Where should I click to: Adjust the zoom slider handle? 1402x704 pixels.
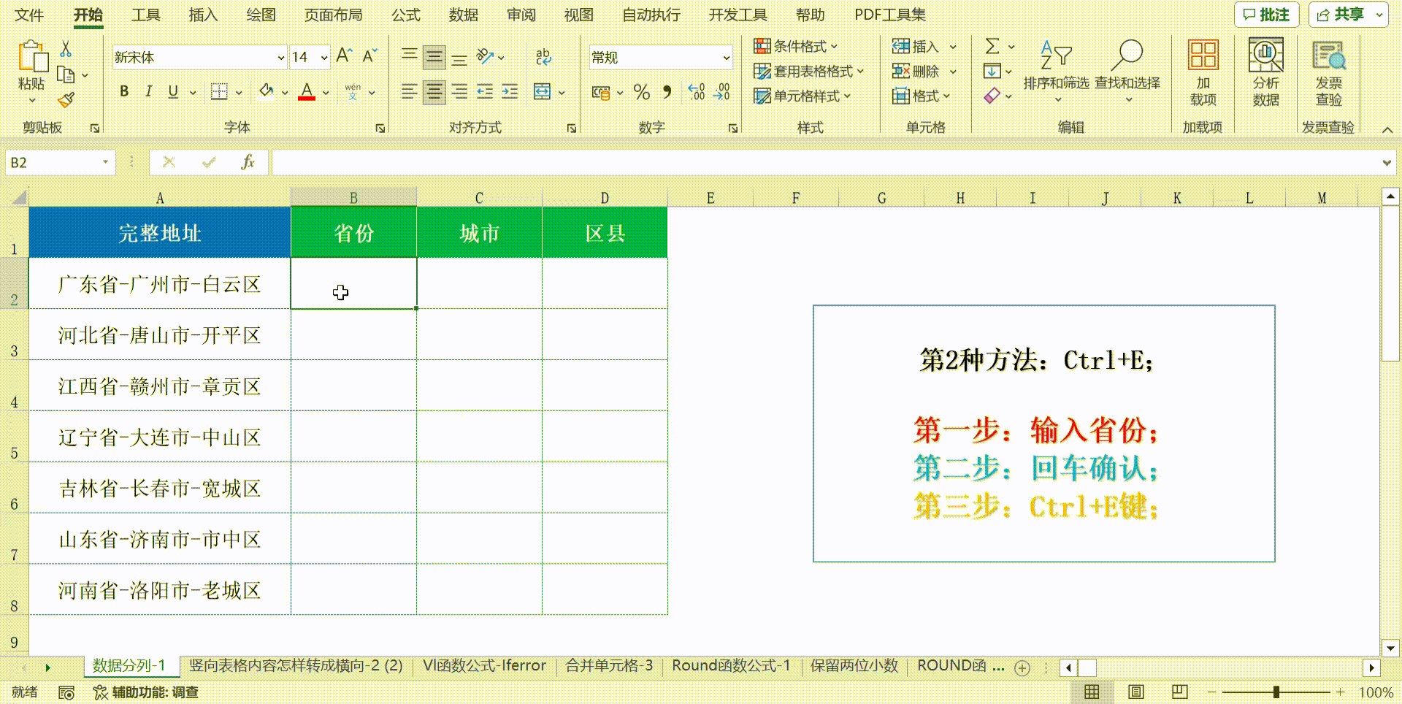tap(1276, 692)
